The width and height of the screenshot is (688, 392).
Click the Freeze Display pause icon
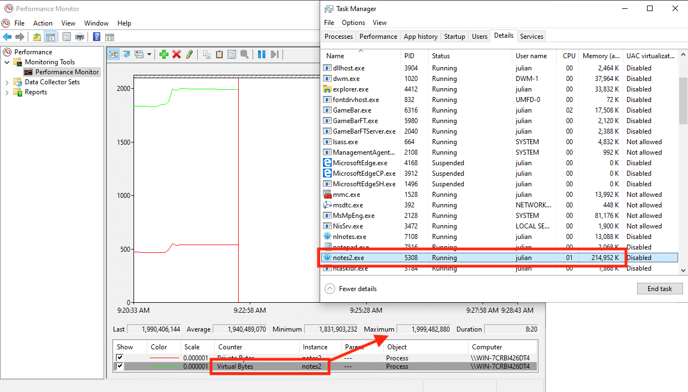coord(261,54)
